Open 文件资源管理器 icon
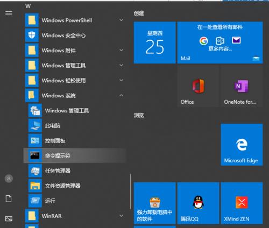 (x=35, y=186)
